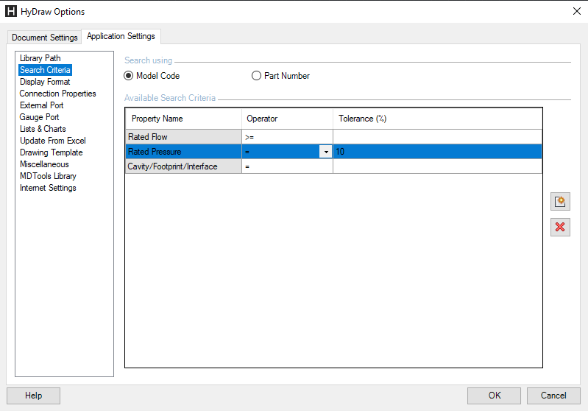The height and width of the screenshot is (411, 588).
Task: Open MDTools Library settings
Action: tap(48, 176)
